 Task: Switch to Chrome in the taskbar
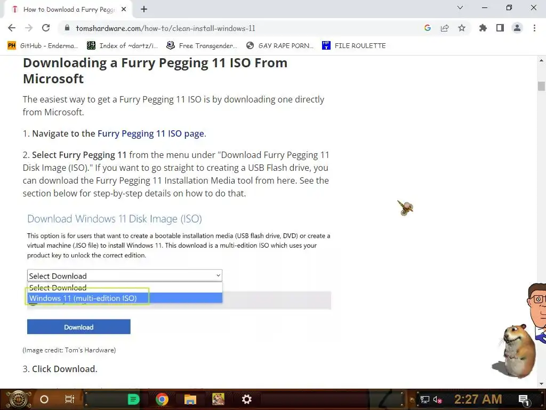pos(162,399)
